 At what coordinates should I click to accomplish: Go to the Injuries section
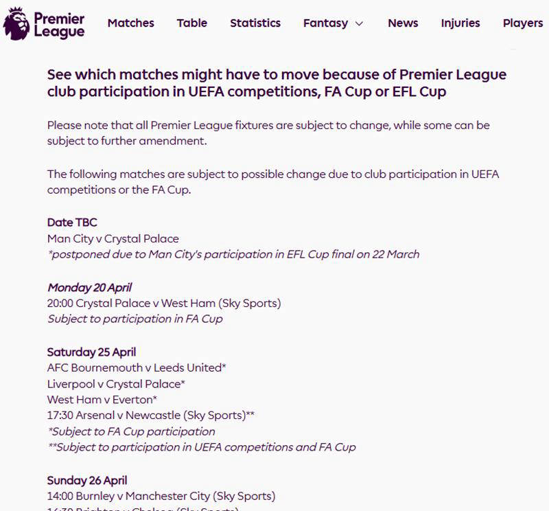tap(460, 23)
